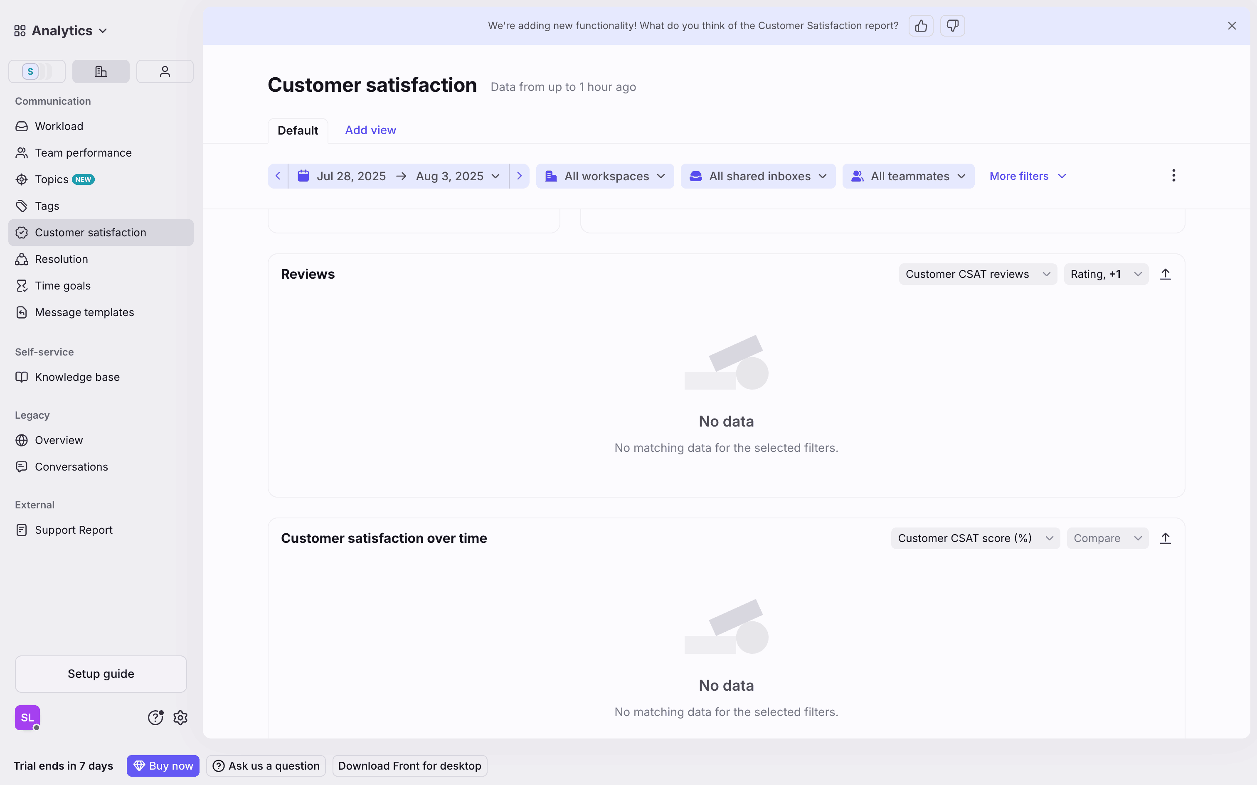Go to previous date range
1257x785 pixels.
tap(278, 176)
